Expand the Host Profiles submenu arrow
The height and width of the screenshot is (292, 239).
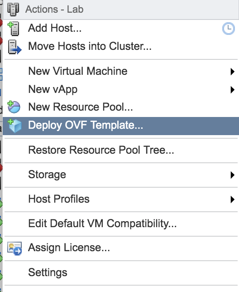[x=232, y=199]
